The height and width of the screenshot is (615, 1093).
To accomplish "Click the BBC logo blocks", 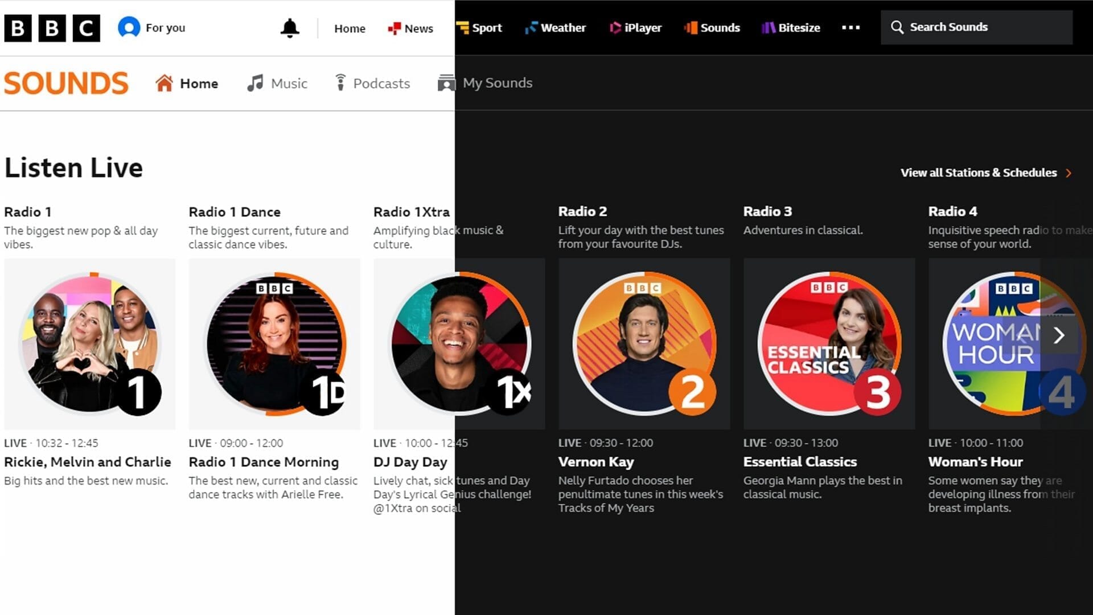I will point(52,28).
